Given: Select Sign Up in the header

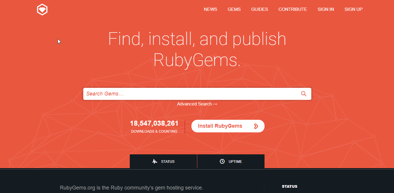Looking at the screenshot, I should [x=353, y=9].
